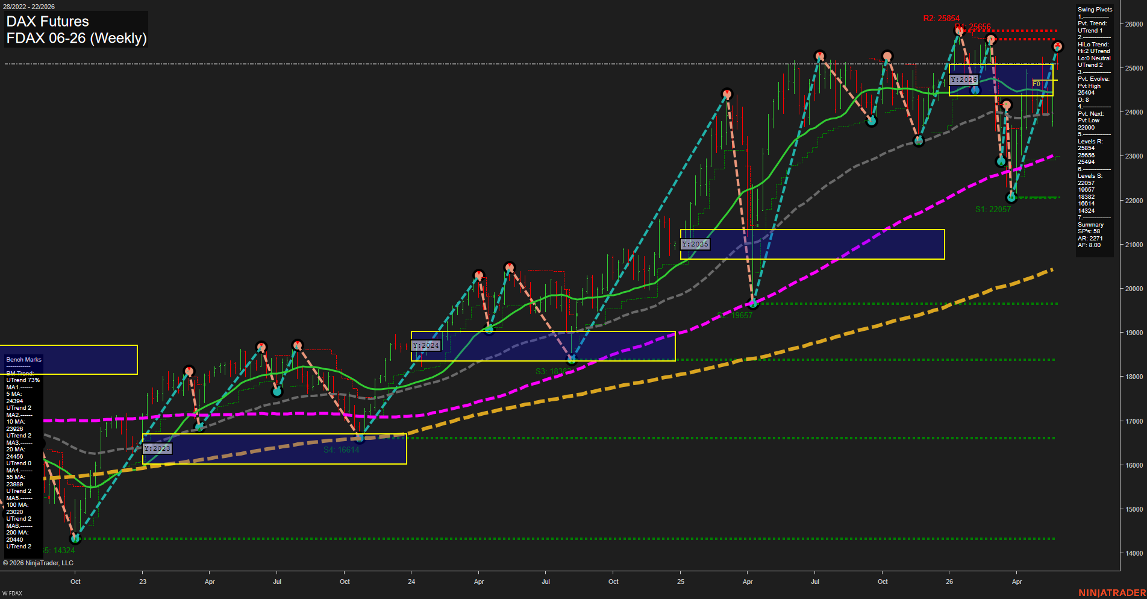Click the '28/2022 - 22/2026' date range
Viewport: 1147px width, 599px height.
[29, 7]
